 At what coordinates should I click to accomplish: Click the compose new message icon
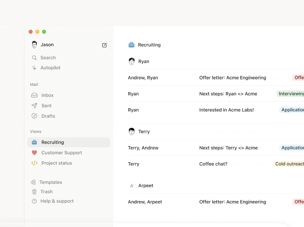(104, 45)
